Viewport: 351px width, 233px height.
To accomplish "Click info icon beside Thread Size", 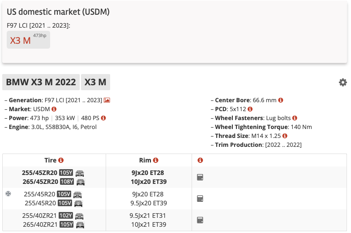I will 284,136.
